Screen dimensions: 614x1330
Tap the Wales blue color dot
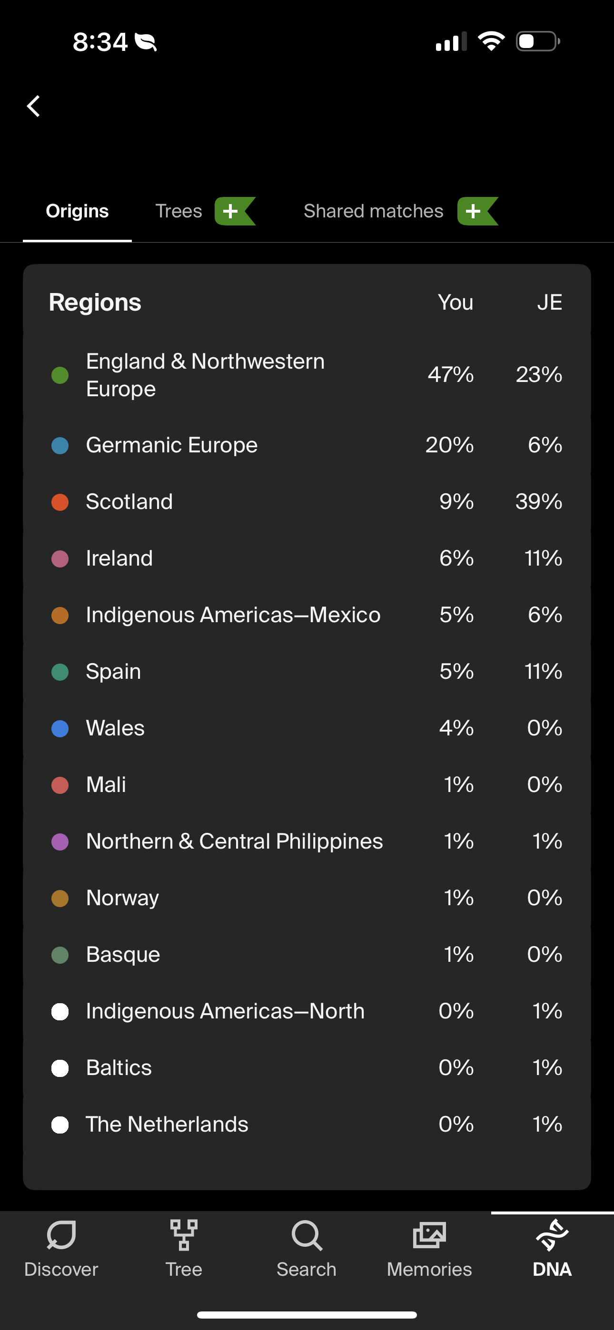point(60,729)
